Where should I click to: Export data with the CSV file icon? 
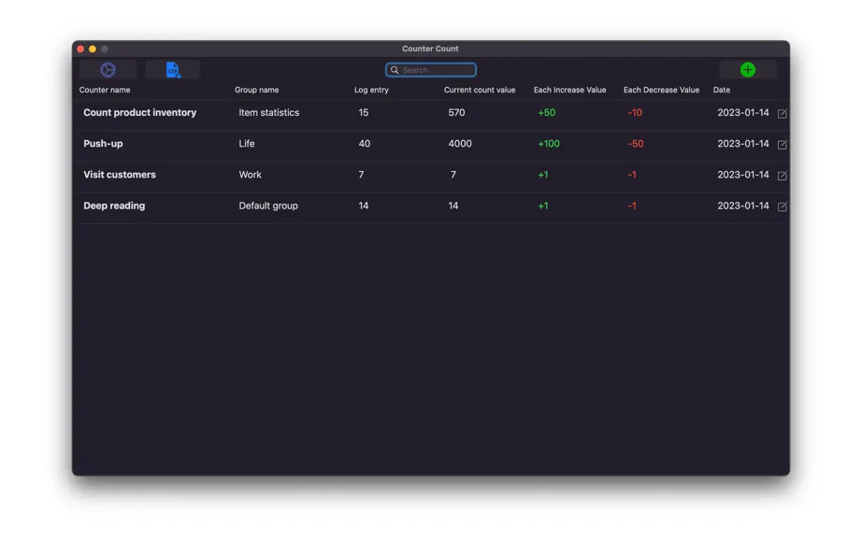(x=173, y=70)
